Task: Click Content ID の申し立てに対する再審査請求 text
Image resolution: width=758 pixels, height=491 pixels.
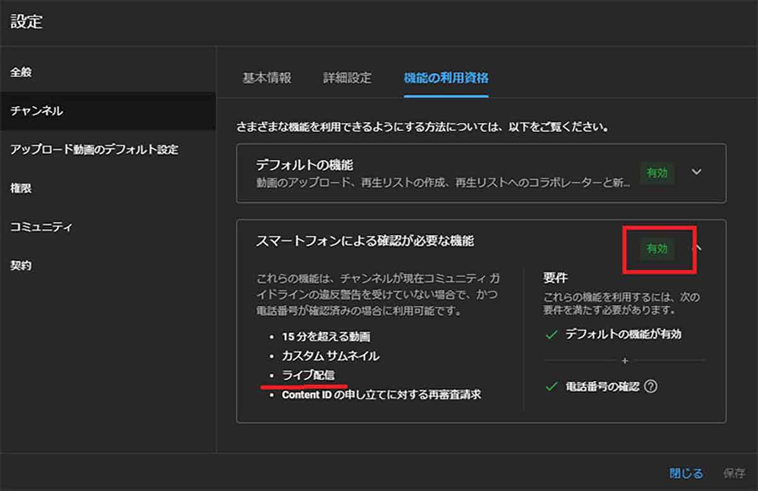Action: [x=382, y=394]
